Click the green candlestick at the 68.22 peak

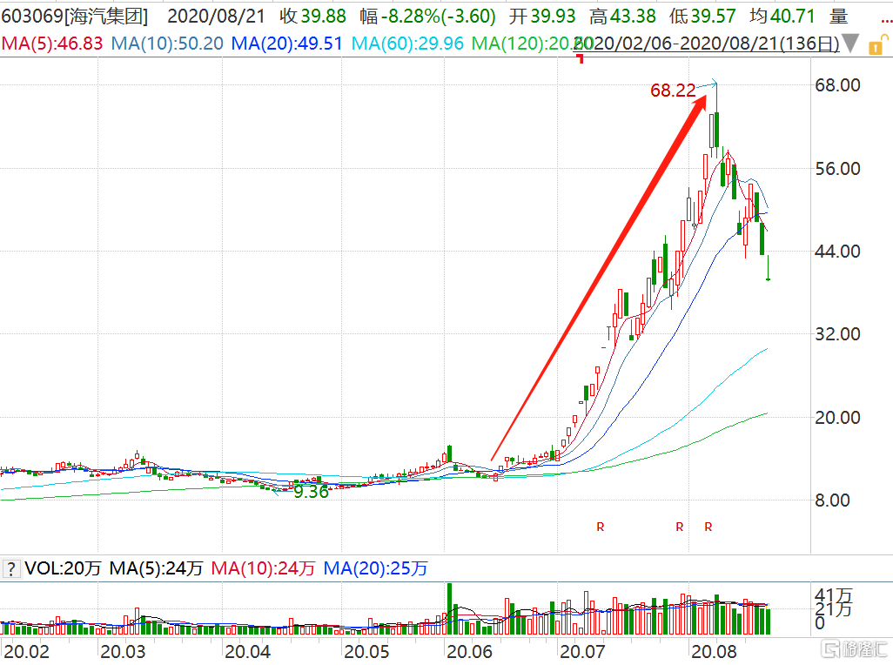click(716, 120)
